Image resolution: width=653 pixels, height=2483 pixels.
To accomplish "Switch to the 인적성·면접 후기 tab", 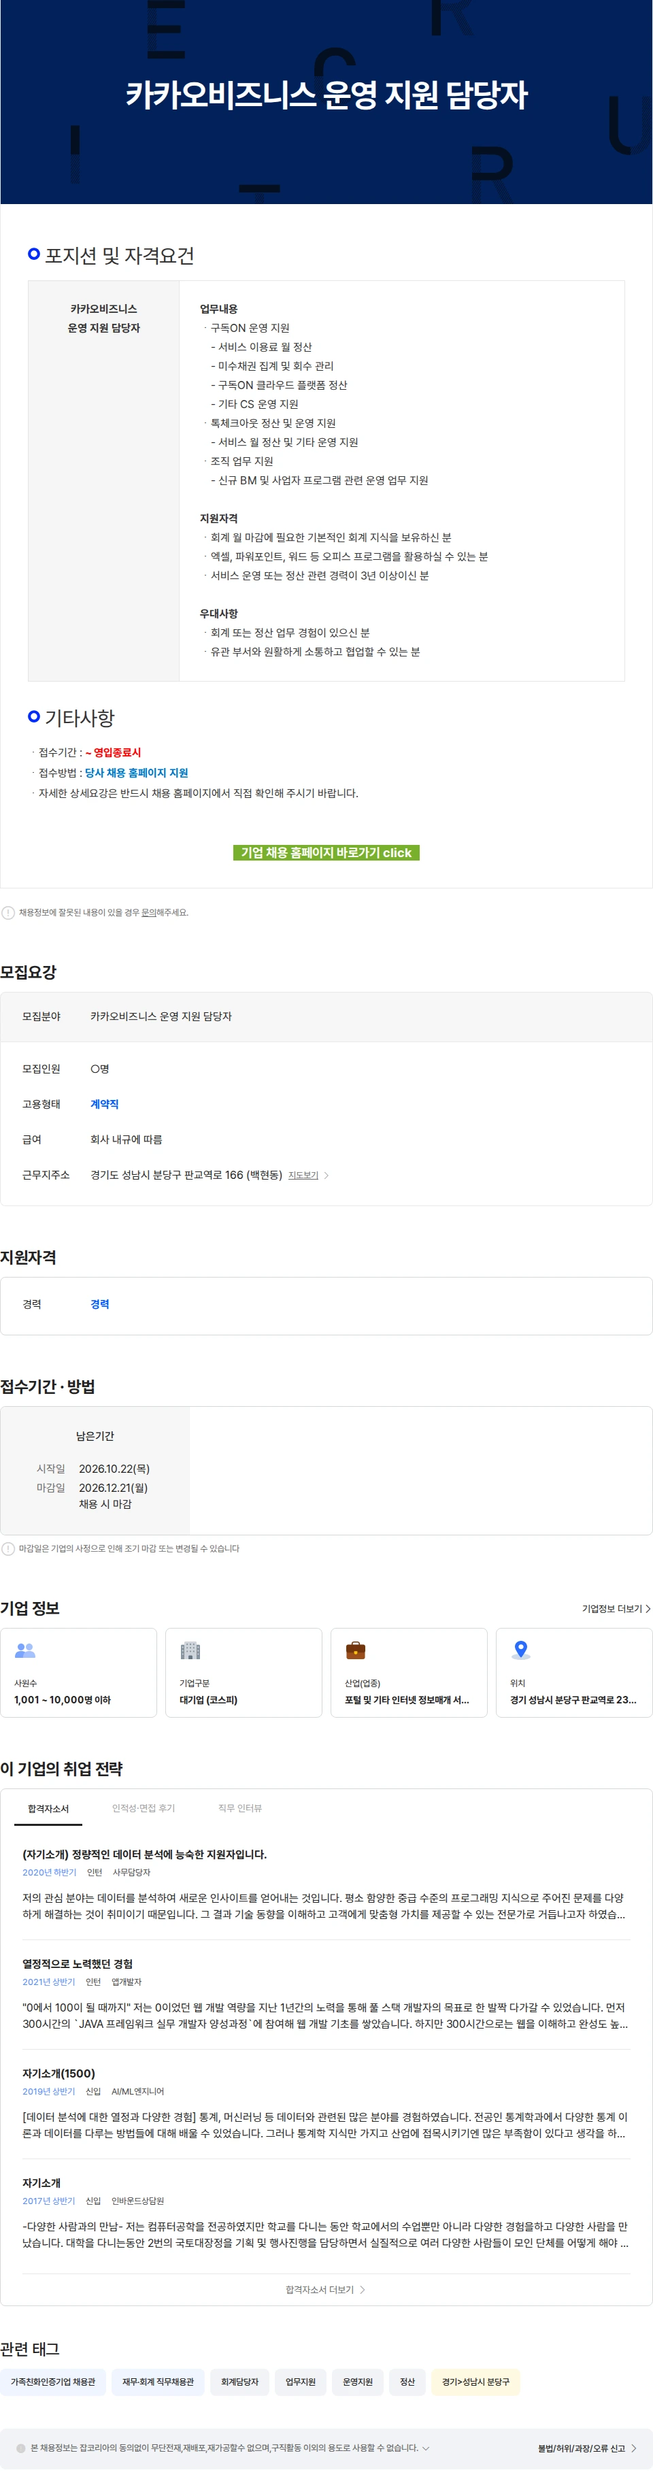I will click(x=144, y=1808).
